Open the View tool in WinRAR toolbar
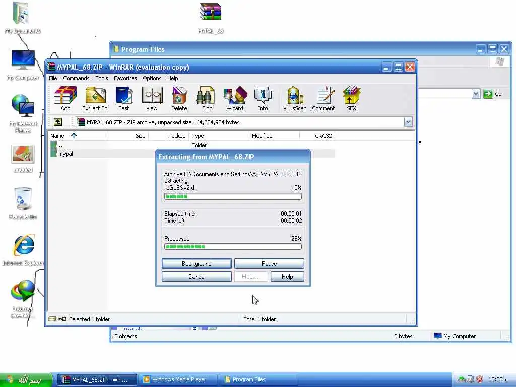516x387 pixels. pyautogui.click(x=152, y=98)
